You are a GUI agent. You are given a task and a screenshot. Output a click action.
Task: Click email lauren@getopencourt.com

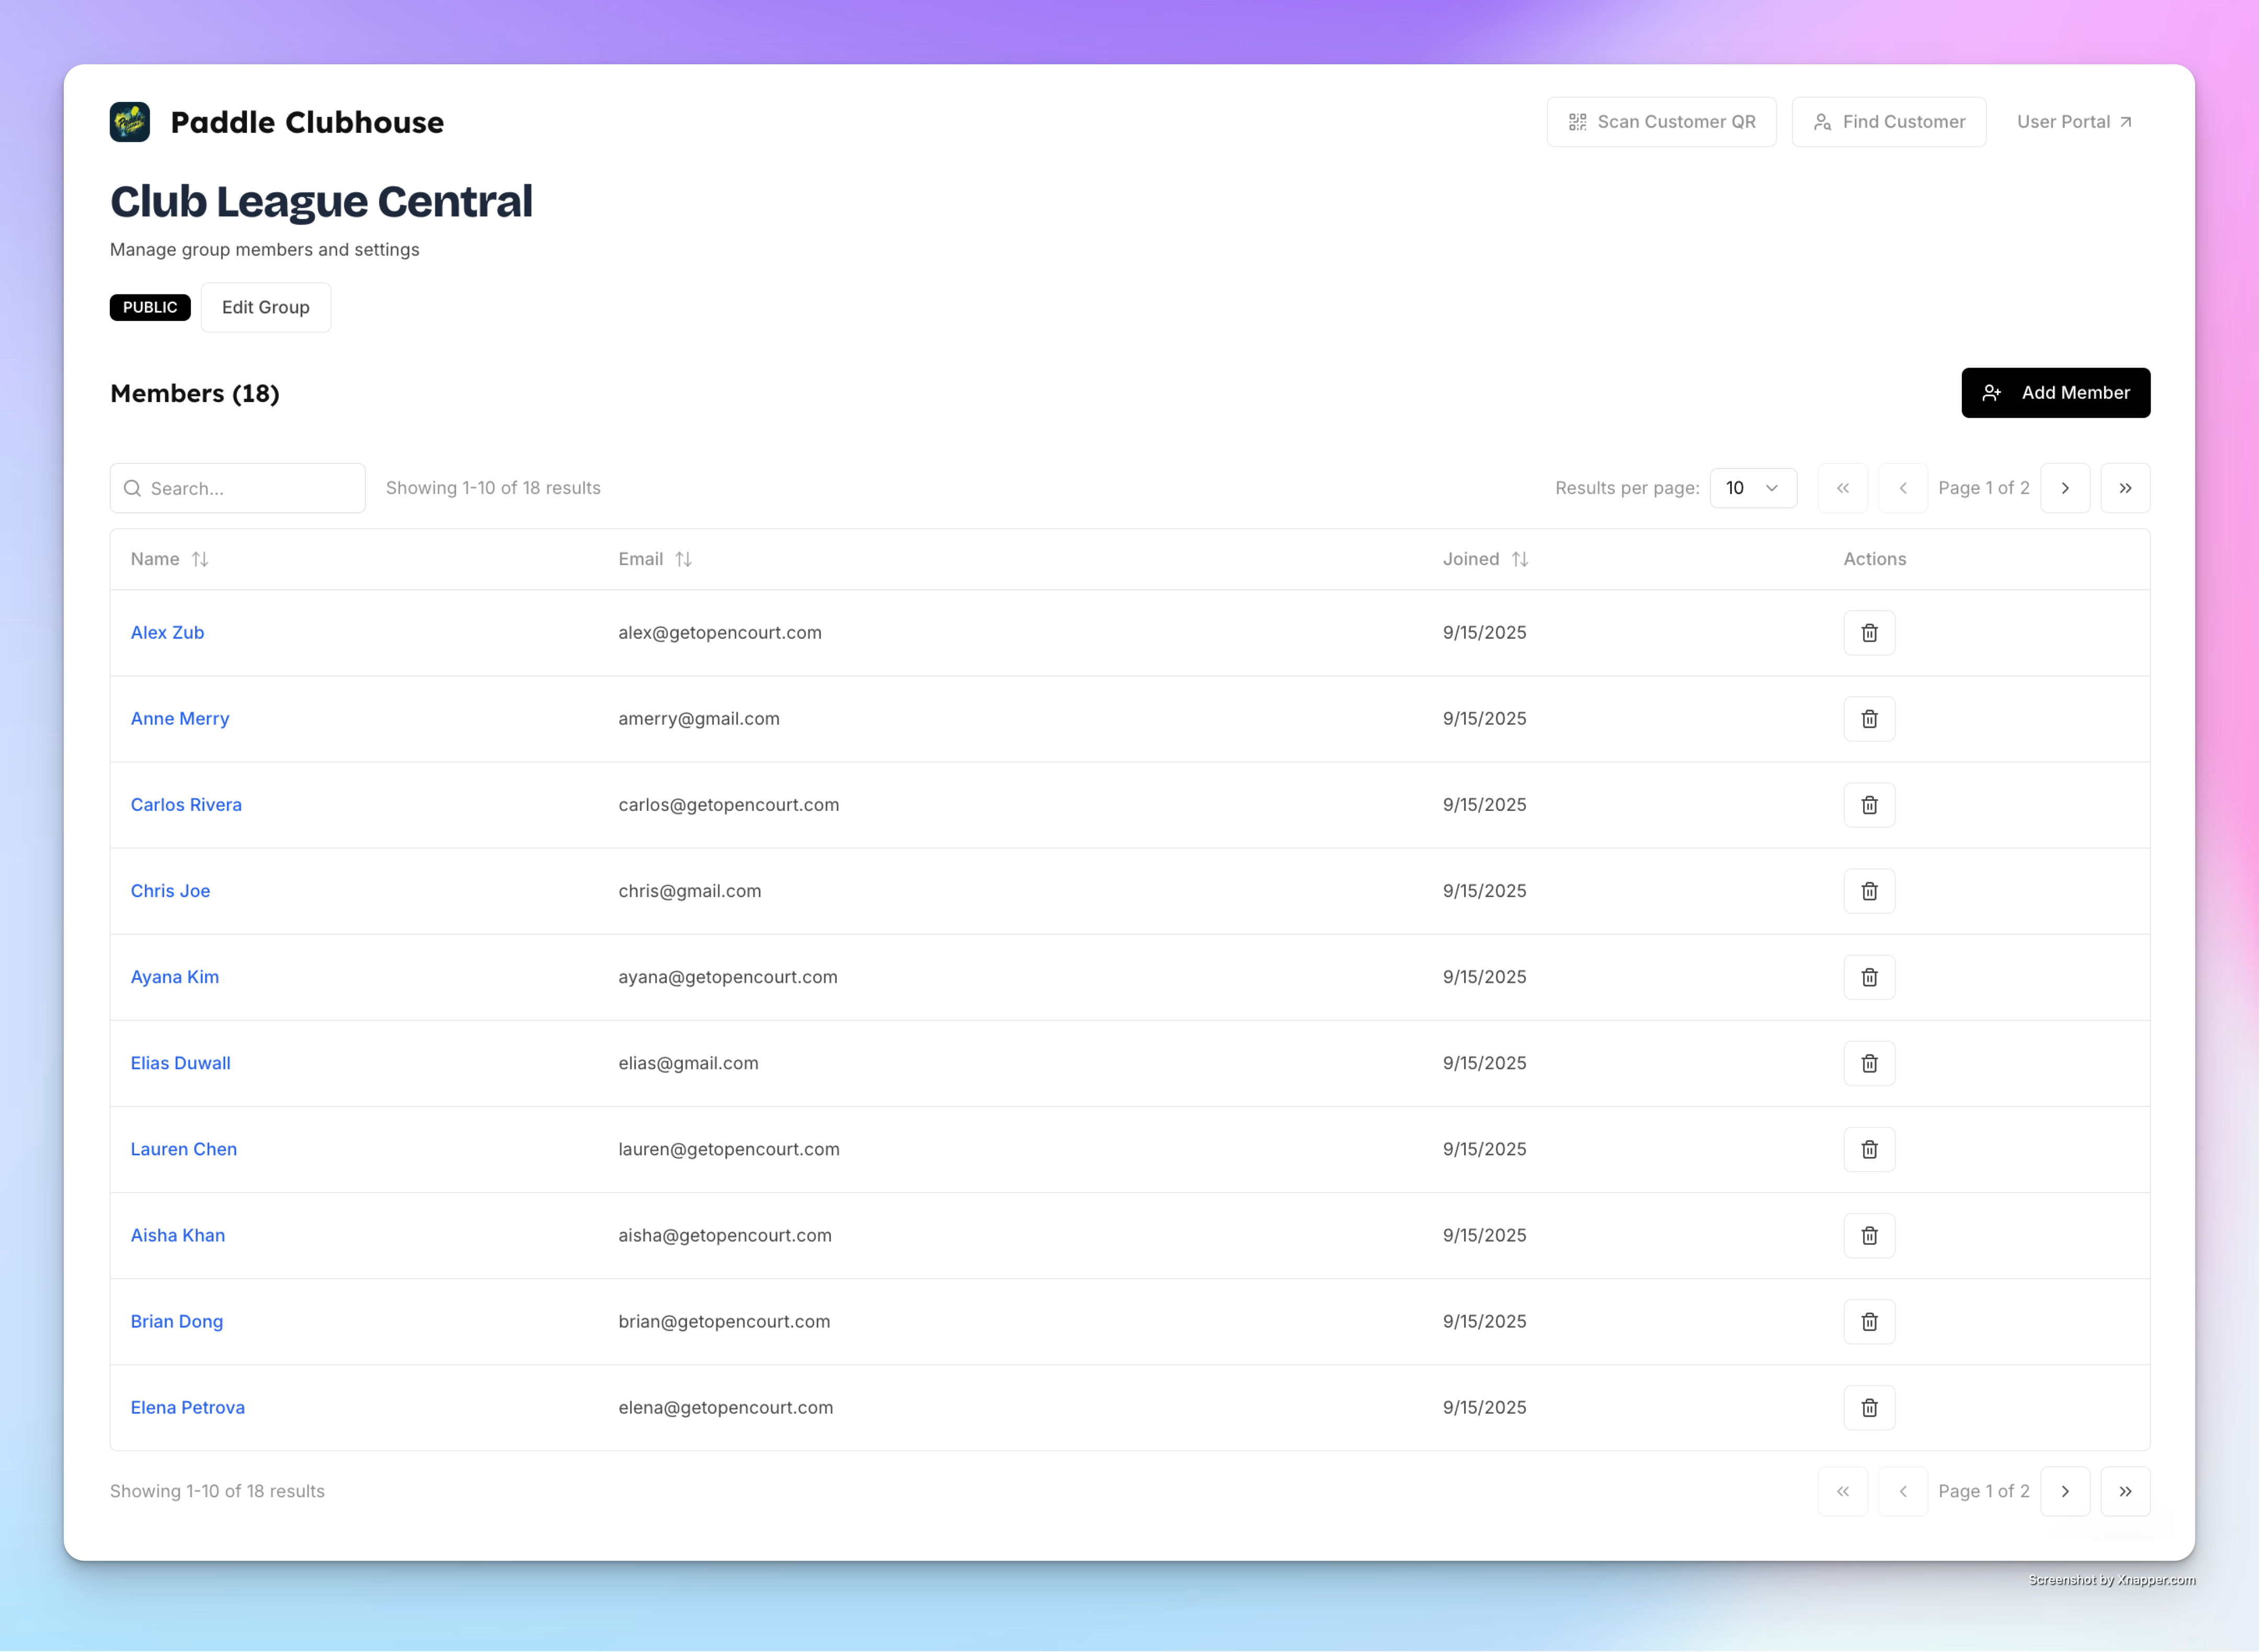(729, 1149)
